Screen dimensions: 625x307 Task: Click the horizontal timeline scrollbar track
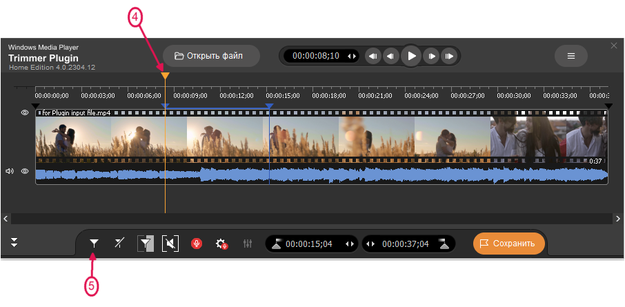pos(312,219)
